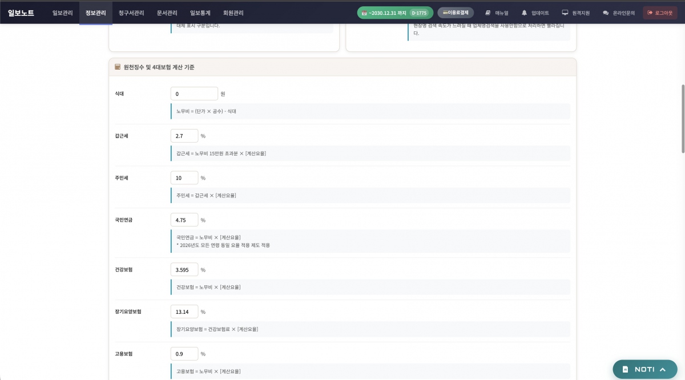The image size is (685, 380).
Task: Switch to the 일보통계 menu
Action: click(x=200, y=13)
